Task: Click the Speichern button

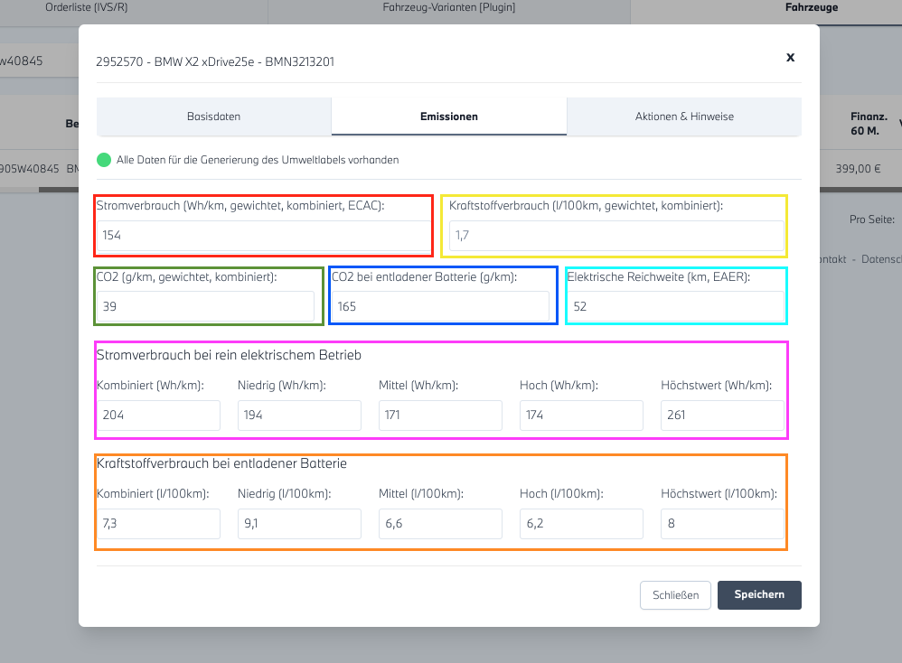Action: (x=758, y=595)
